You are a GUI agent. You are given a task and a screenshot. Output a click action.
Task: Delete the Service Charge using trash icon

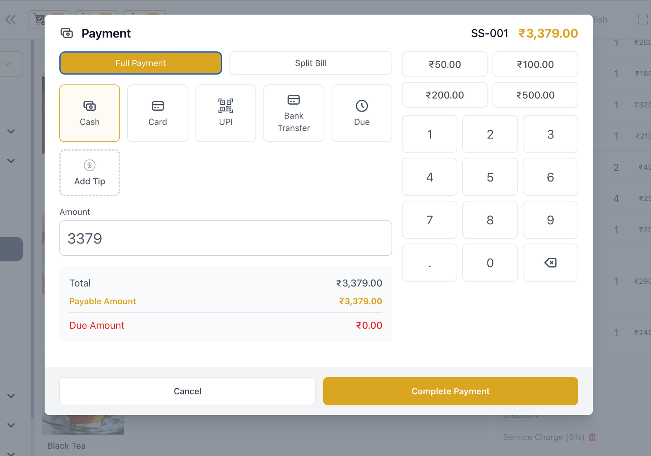pyautogui.click(x=592, y=437)
